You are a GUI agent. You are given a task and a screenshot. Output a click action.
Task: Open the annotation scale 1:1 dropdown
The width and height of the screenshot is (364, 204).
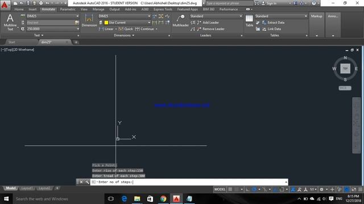tap(313, 189)
